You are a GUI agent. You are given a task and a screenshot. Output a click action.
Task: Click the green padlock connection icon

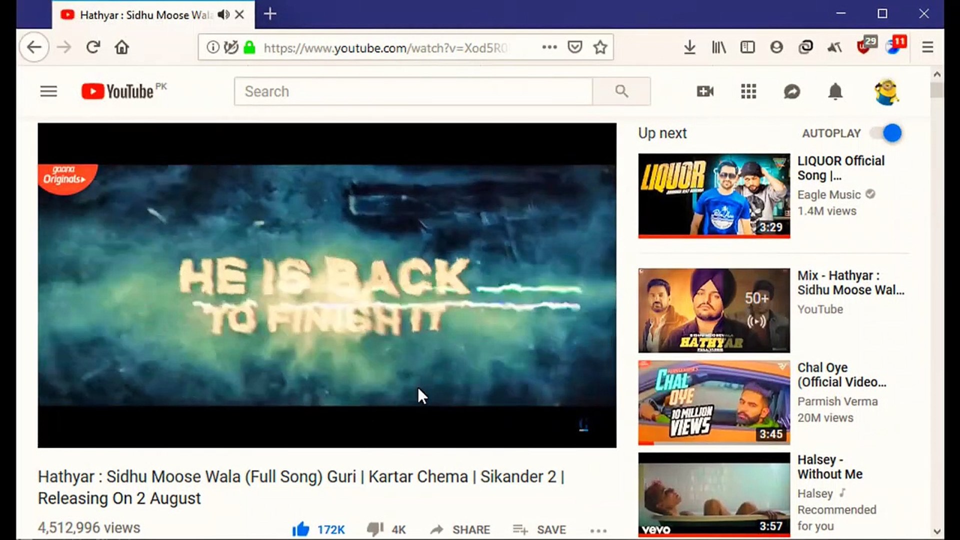point(249,47)
